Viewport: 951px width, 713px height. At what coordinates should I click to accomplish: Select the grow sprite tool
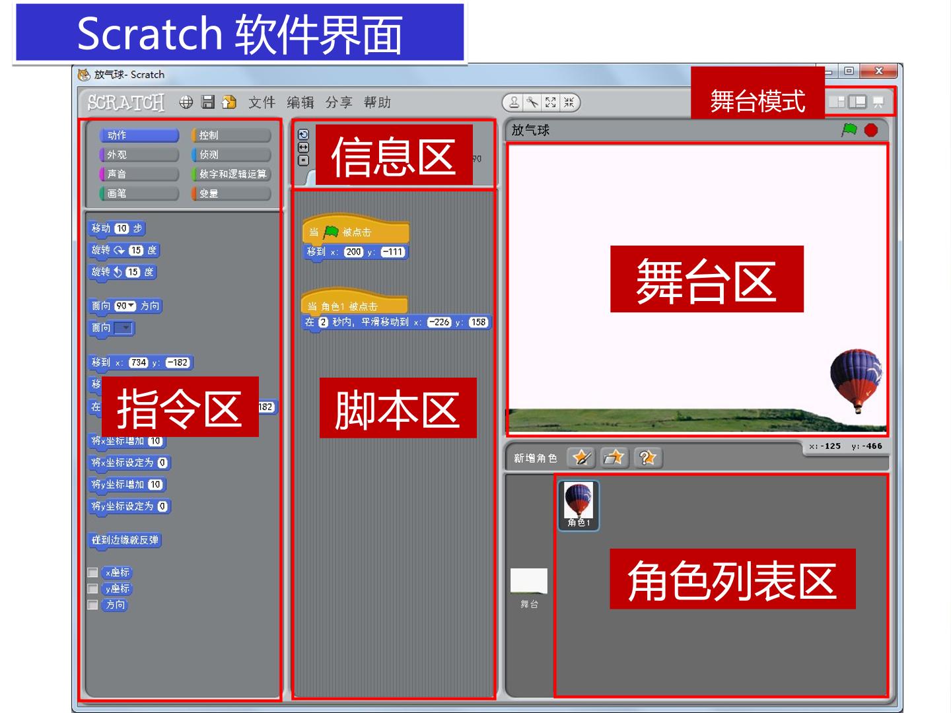pos(550,102)
